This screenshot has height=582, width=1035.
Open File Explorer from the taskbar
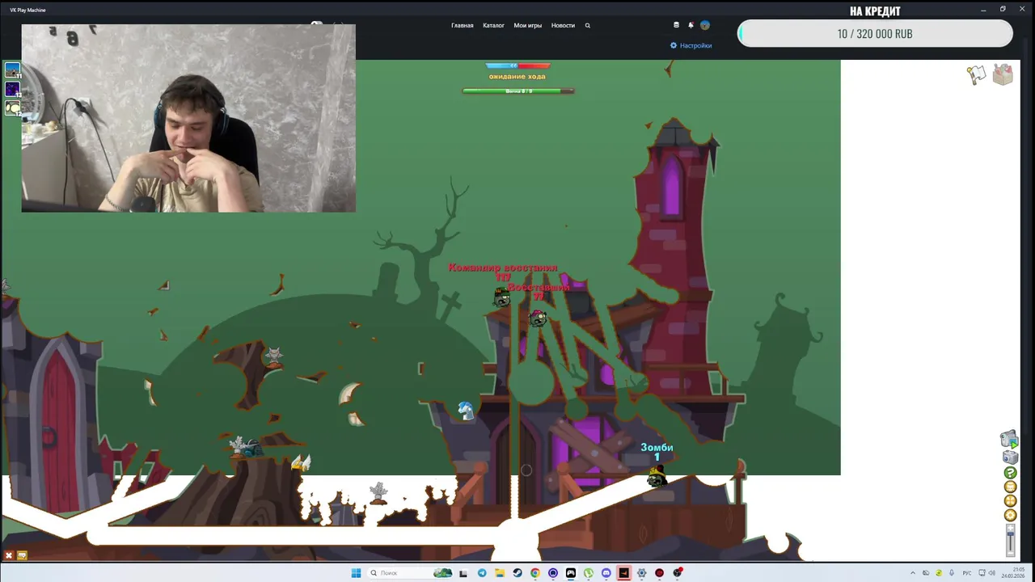(500, 573)
